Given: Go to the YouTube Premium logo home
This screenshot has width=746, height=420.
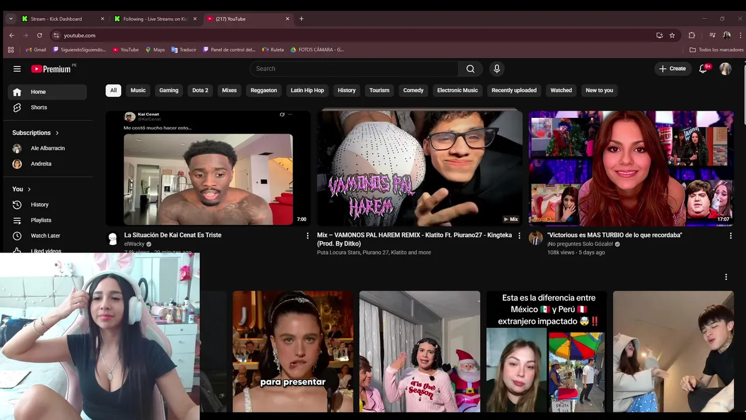Looking at the screenshot, I should click(x=51, y=69).
